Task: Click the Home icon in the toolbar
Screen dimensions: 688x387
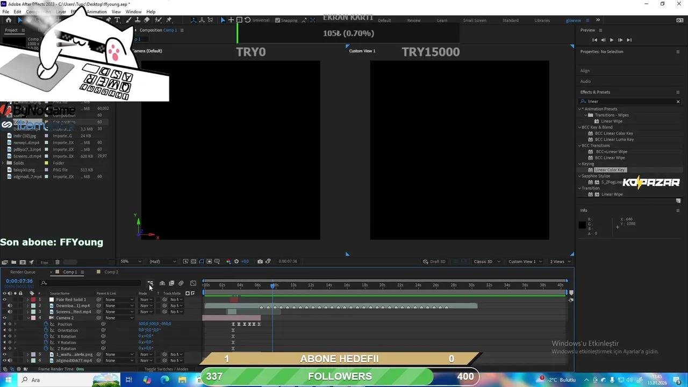Action: point(9,20)
